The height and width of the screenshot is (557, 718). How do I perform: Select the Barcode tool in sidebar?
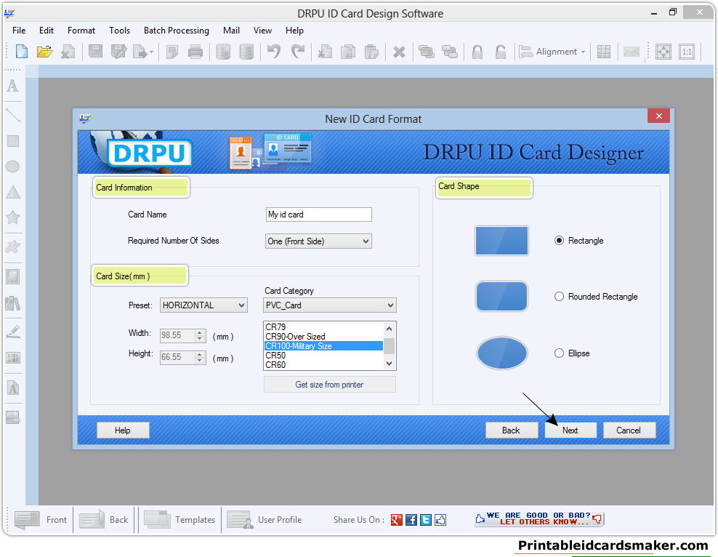click(x=13, y=358)
